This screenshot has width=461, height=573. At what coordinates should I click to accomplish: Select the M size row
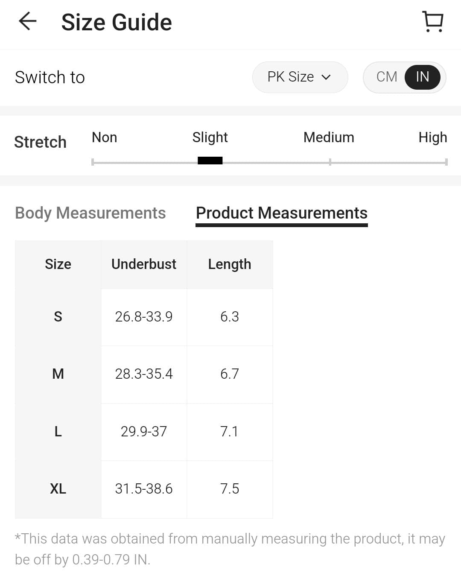58,374
